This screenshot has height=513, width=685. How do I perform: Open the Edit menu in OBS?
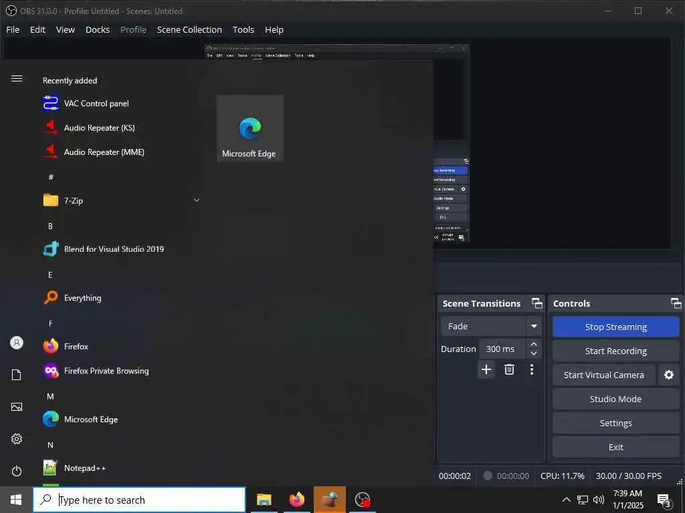pos(37,29)
